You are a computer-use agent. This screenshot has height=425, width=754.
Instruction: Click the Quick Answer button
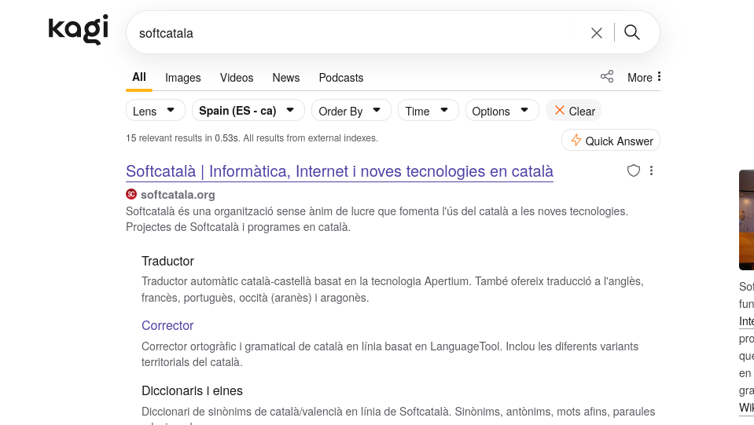point(611,140)
